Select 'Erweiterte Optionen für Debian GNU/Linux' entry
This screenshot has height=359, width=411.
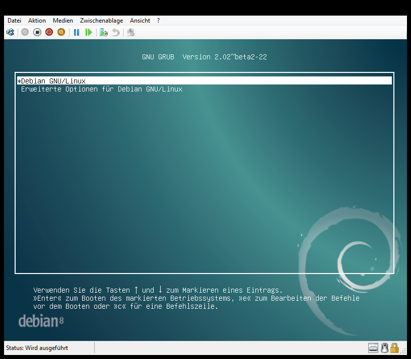102,89
